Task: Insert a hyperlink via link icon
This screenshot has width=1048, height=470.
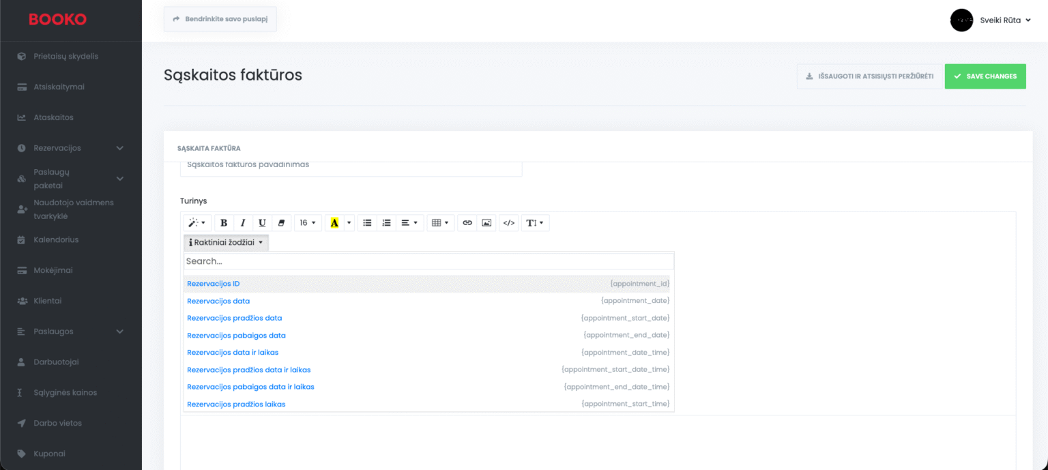Action: click(x=467, y=223)
